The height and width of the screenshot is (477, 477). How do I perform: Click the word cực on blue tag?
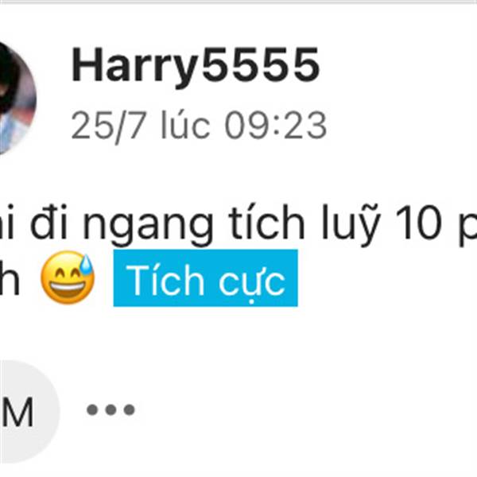(252, 282)
